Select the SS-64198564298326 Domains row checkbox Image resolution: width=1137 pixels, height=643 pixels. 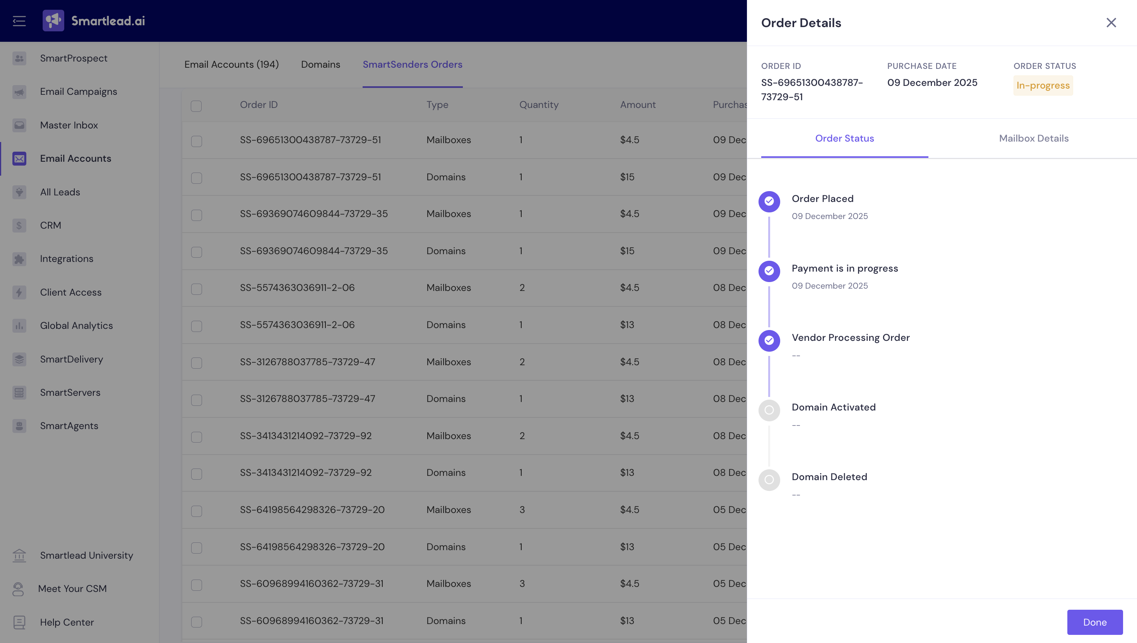(196, 548)
